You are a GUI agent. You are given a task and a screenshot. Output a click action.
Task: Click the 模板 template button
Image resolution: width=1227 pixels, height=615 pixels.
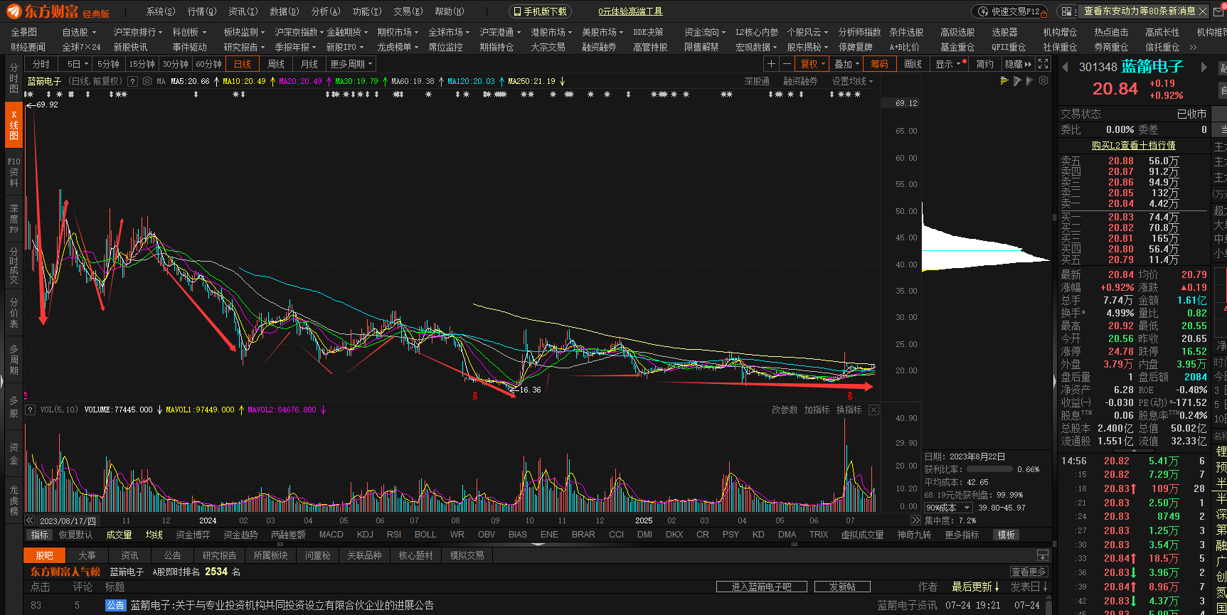click(x=1006, y=535)
